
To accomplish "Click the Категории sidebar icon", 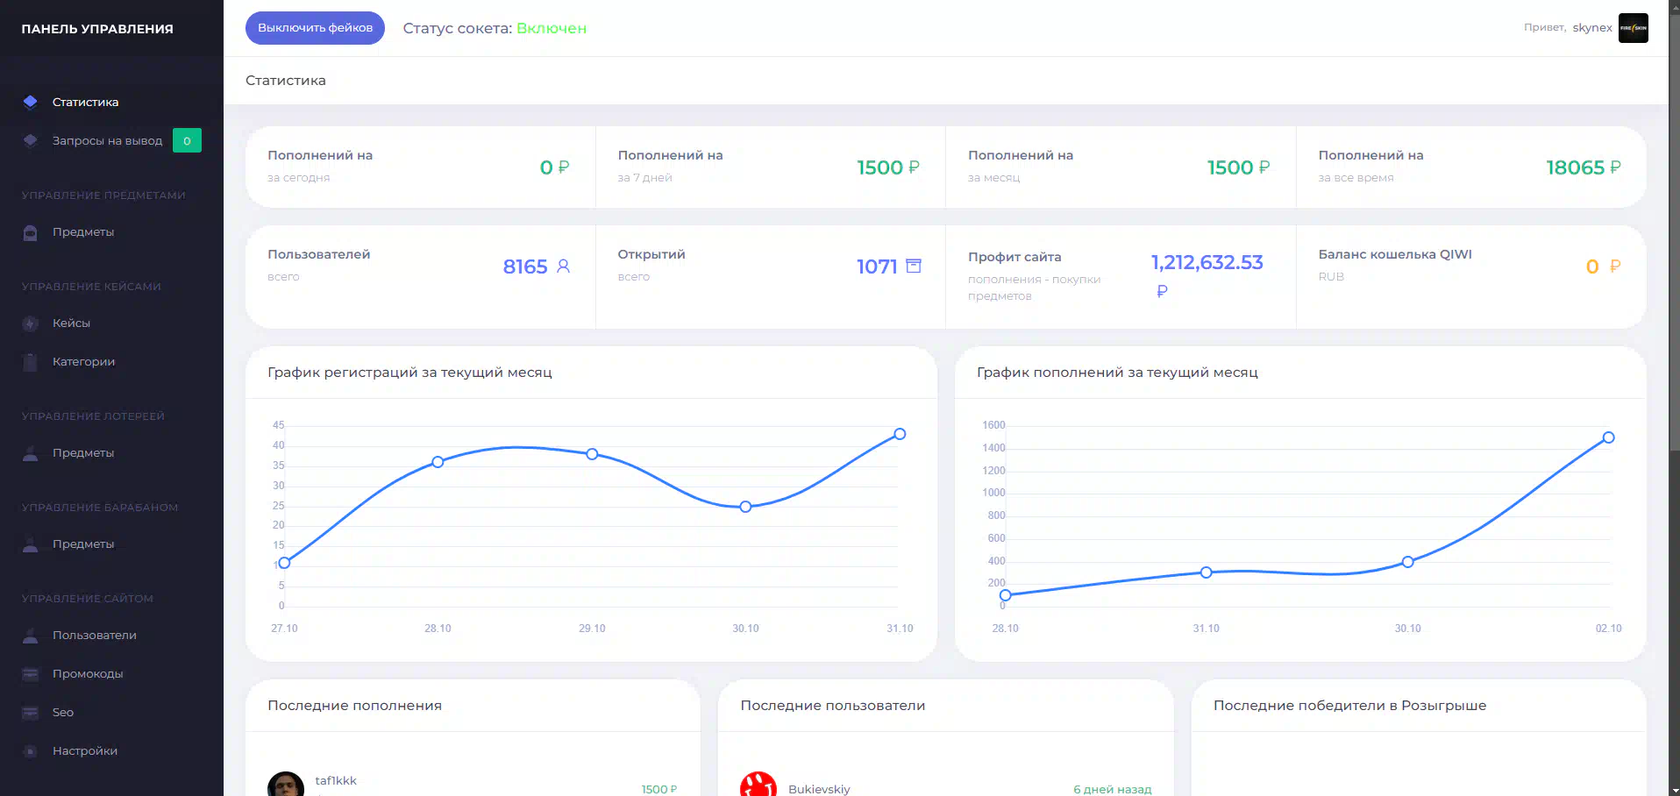I will coord(31,362).
